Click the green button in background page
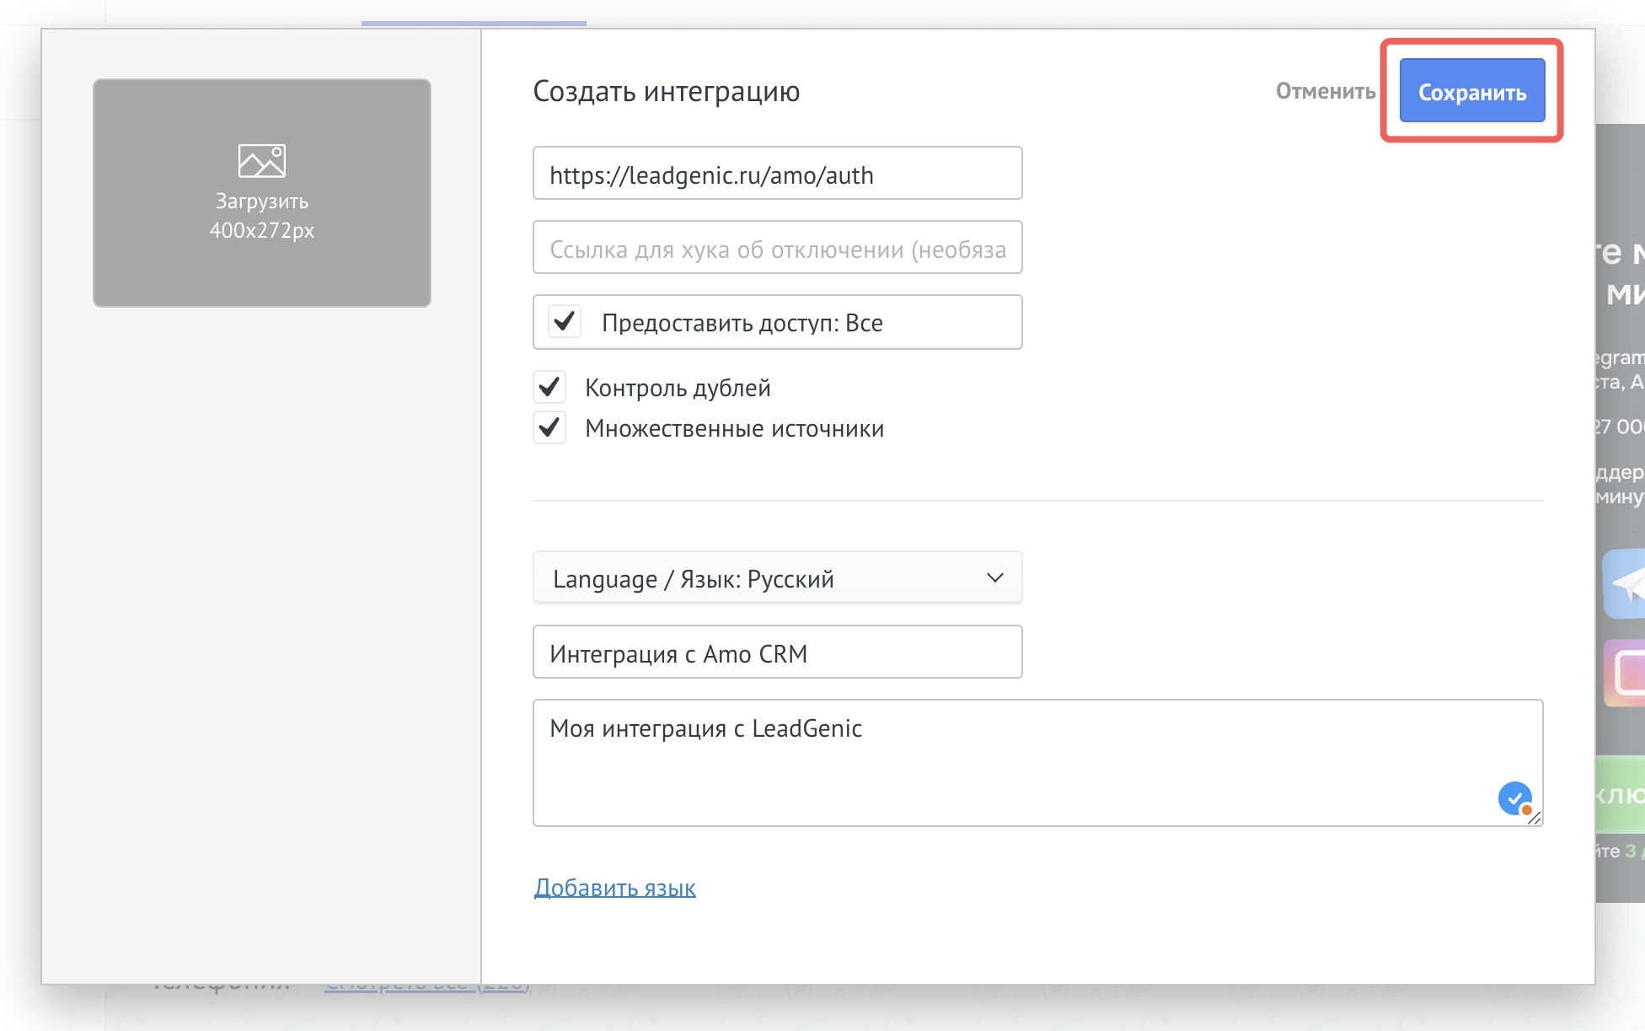The image size is (1645, 1031). click(x=1620, y=794)
